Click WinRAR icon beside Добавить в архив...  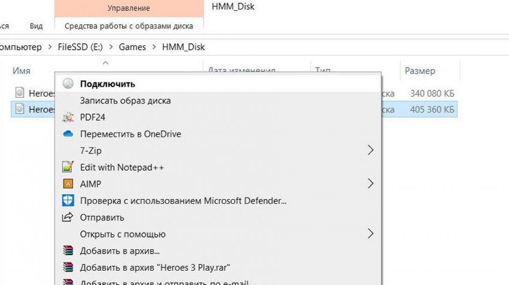[68, 250]
